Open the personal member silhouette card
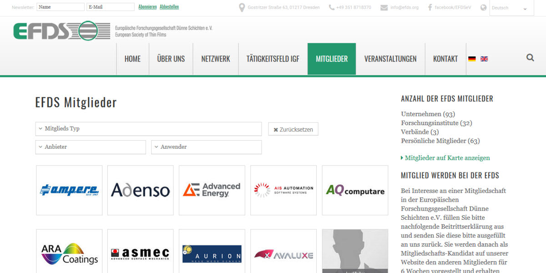 (x=355, y=251)
